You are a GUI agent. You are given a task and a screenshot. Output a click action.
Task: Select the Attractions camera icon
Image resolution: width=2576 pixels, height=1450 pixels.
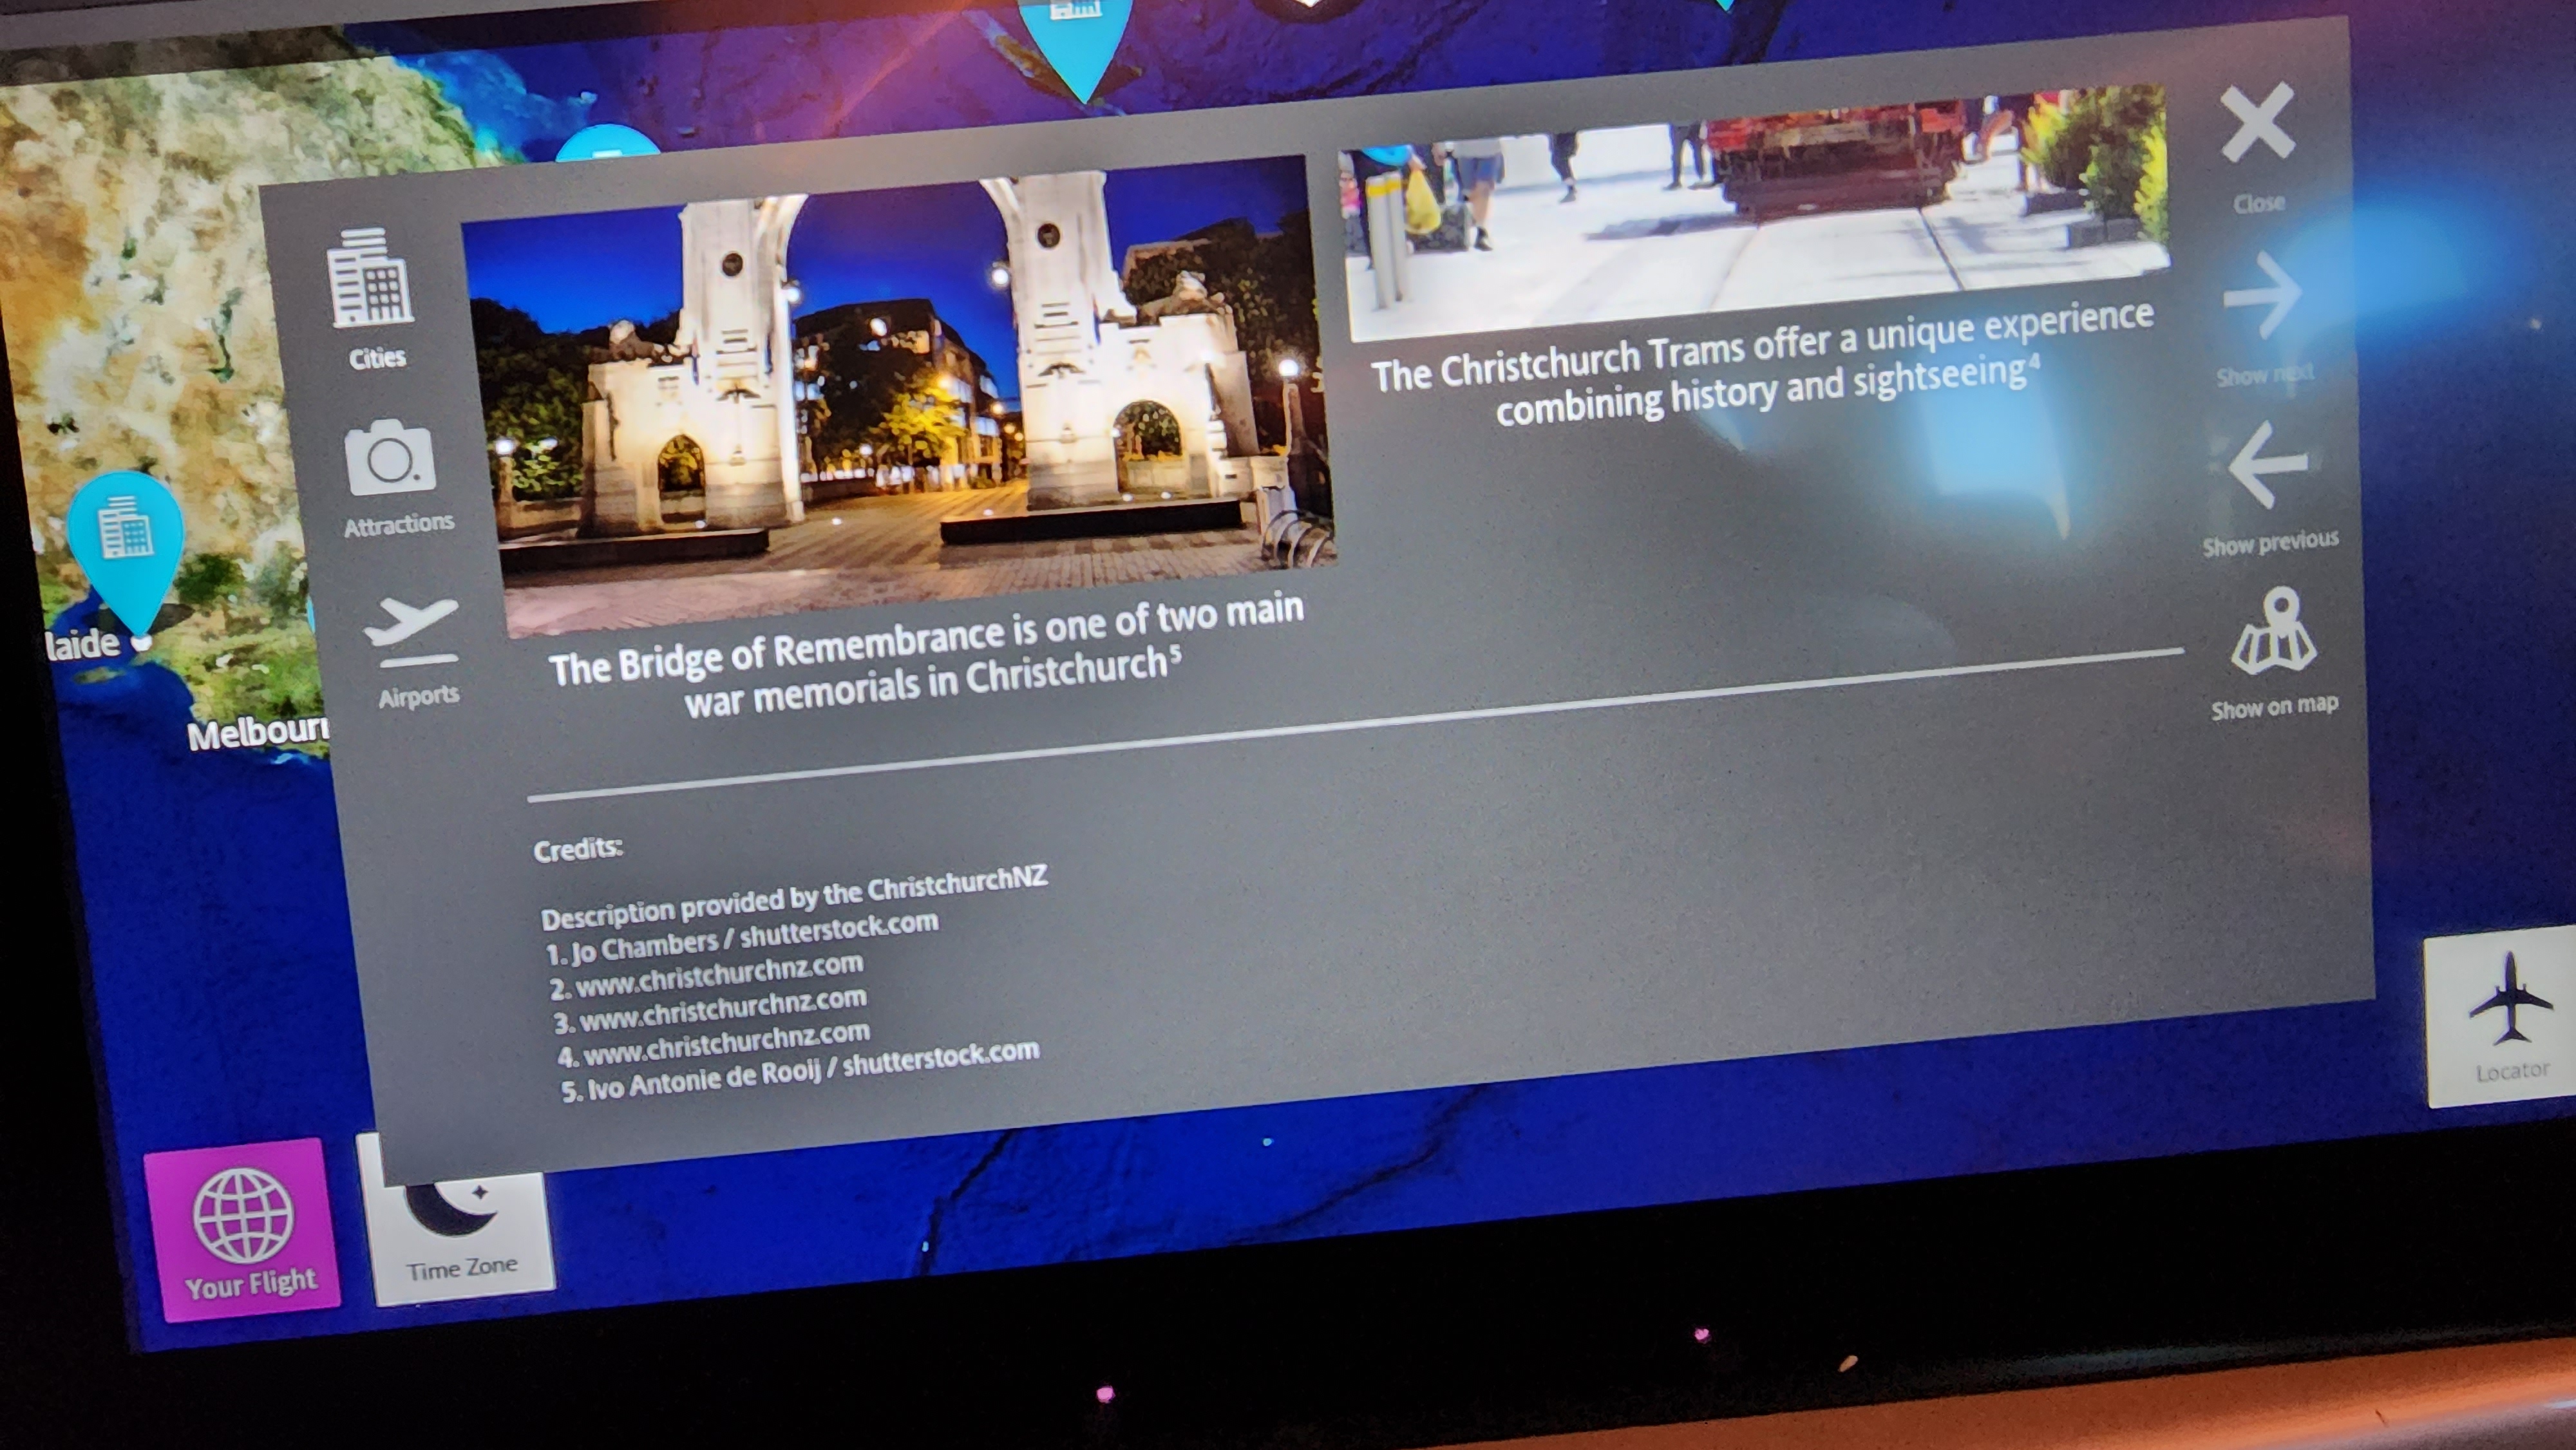click(x=390, y=460)
